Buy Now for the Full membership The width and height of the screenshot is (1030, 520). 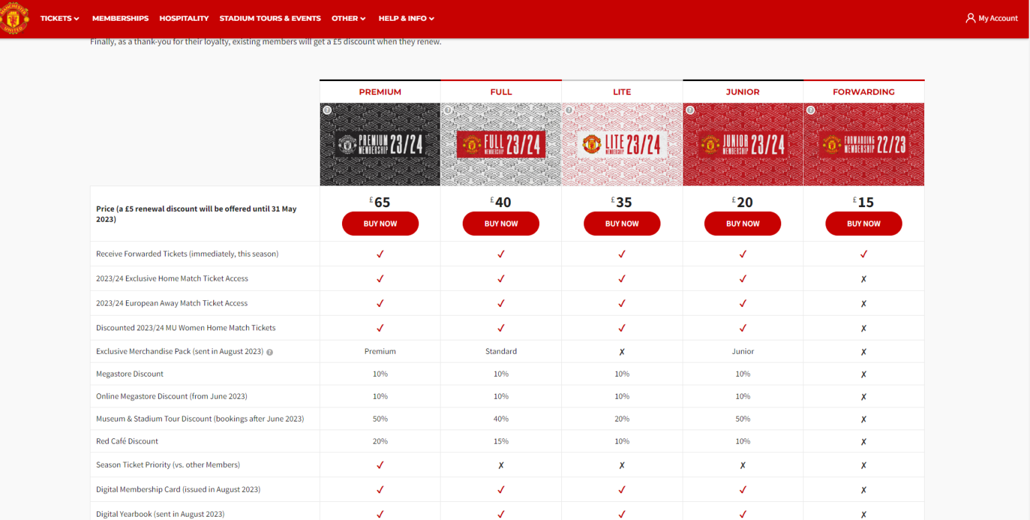point(501,223)
